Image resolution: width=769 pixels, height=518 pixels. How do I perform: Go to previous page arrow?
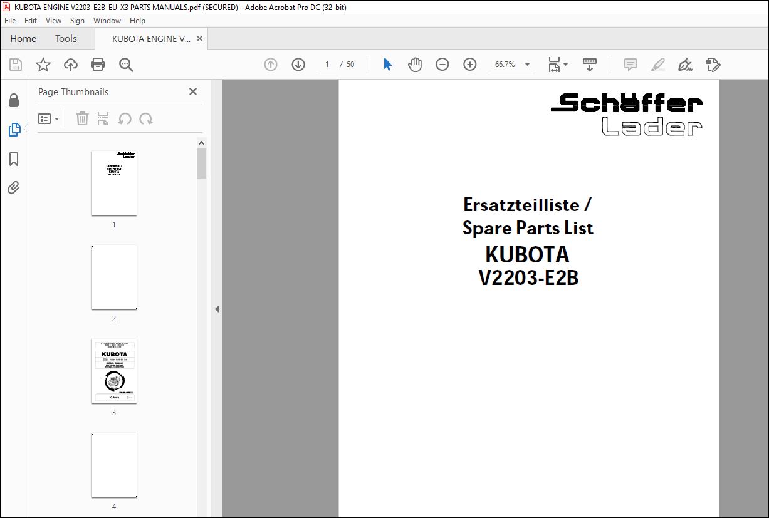tap(271, 65)
